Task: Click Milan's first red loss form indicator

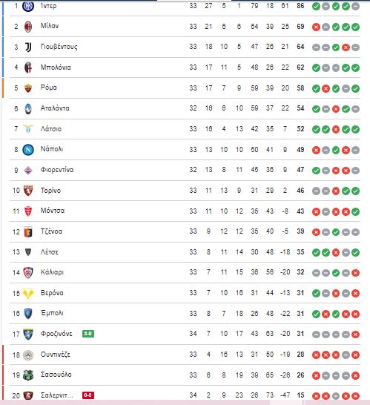Action: click(x=316, y=27)
